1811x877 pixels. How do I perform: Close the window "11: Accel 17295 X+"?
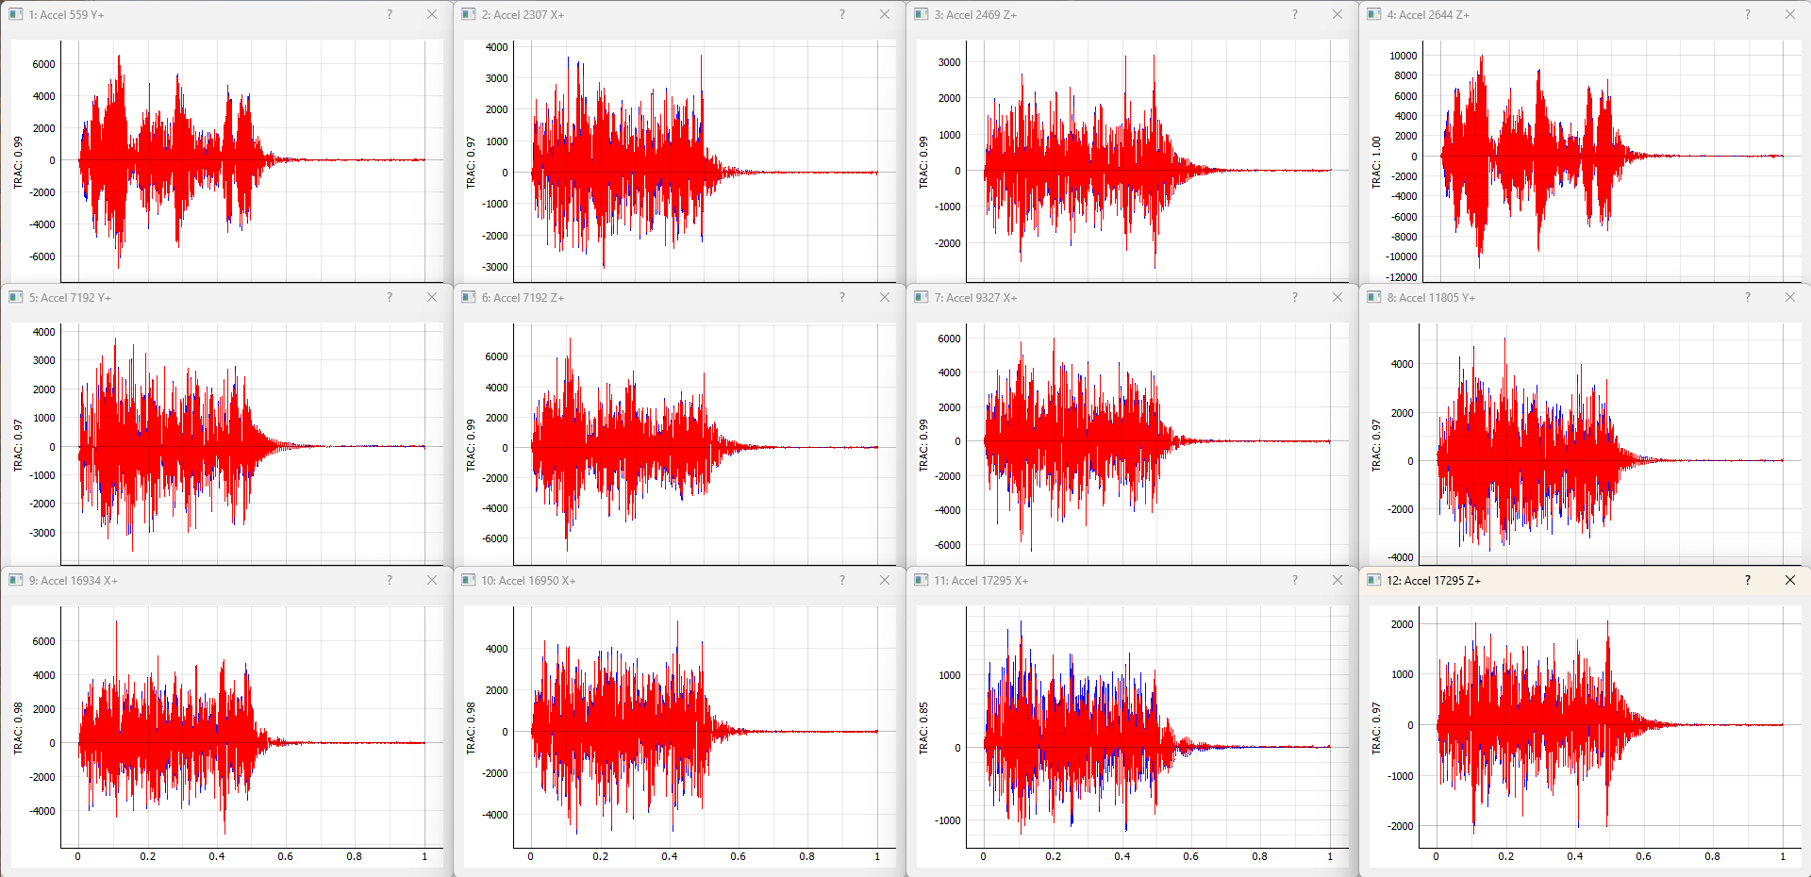click(1337, 581)
